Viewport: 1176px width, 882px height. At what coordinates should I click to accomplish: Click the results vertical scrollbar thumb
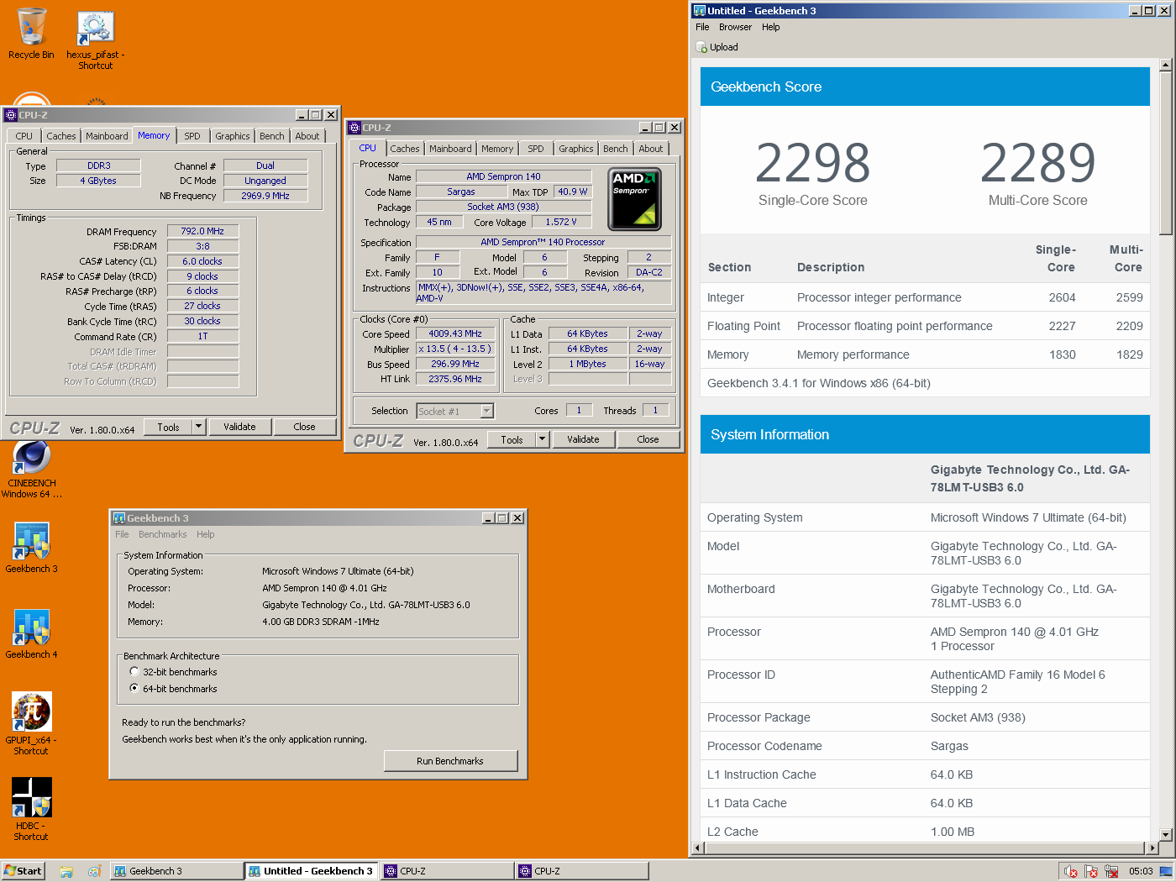(1165, 152)
